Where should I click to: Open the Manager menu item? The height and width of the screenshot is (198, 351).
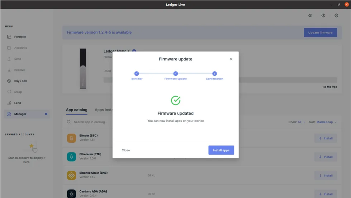(20, 114)
